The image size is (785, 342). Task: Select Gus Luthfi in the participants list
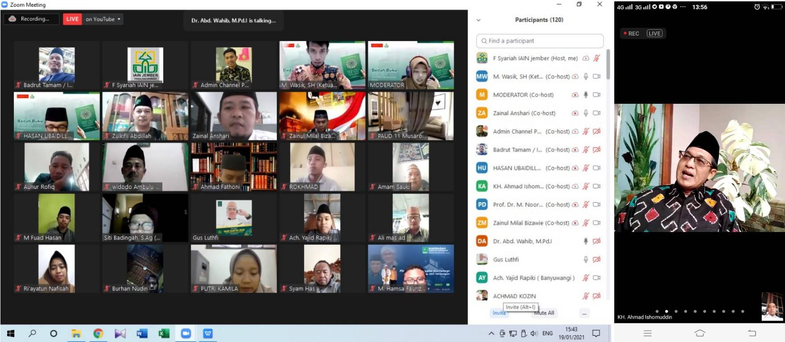click(506, 260)
